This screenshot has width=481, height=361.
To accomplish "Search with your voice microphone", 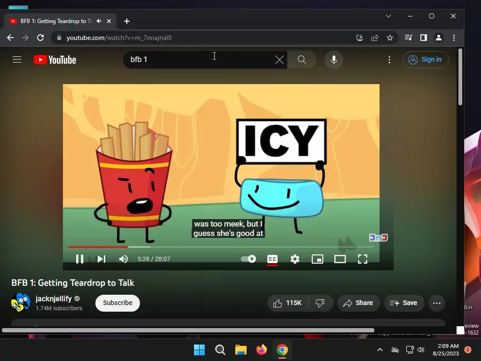I will coord(334,60).
